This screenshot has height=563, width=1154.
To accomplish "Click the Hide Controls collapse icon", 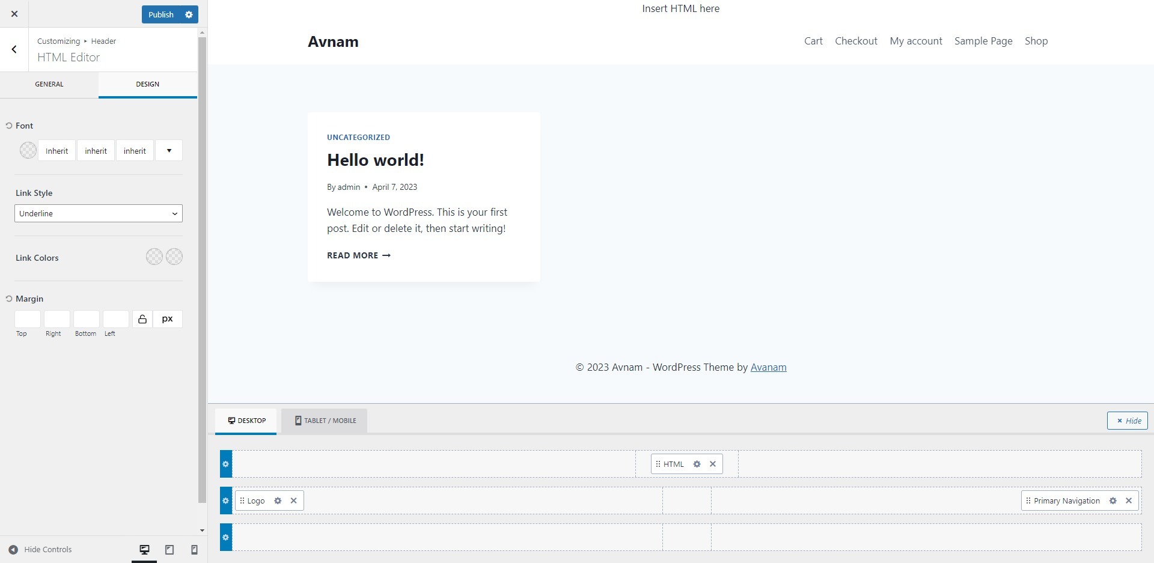I will point(13,550).
